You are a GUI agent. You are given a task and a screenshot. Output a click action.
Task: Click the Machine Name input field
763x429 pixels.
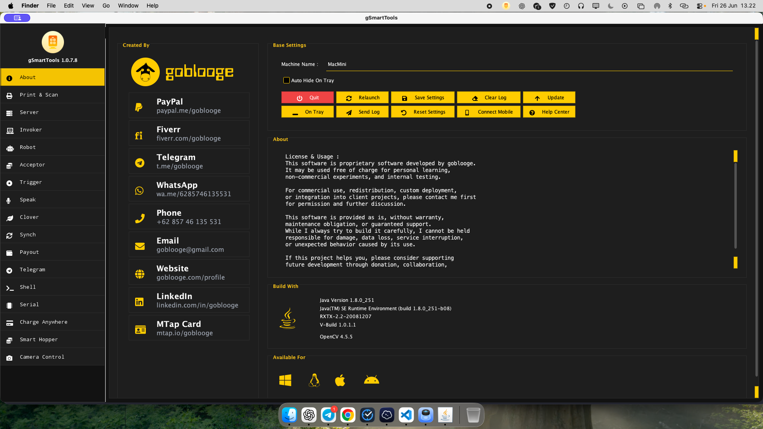pos(529,64)
